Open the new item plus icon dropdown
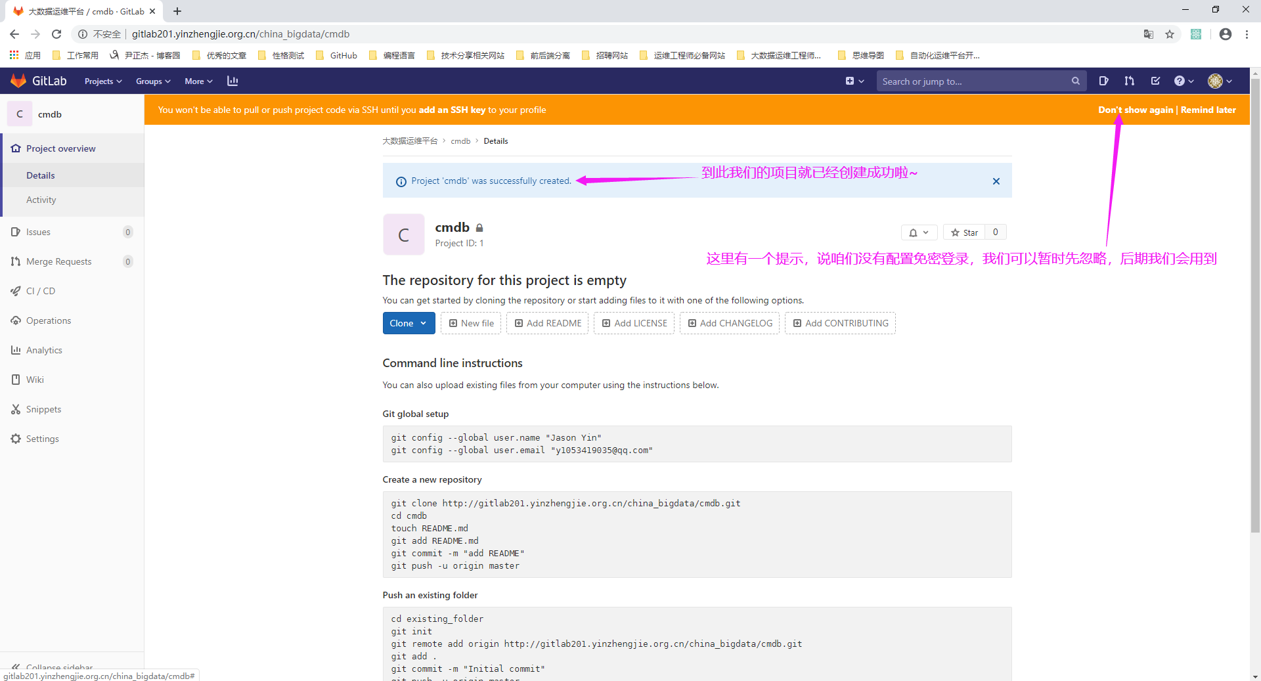The height and width of the screenshot is (681, 1261). [x=854, y=81]
